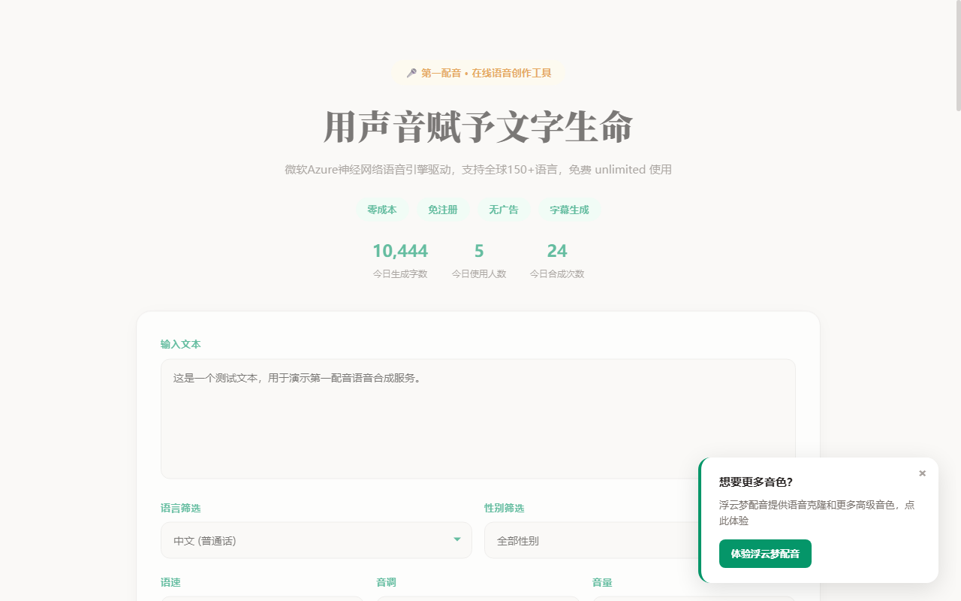Focus the 输入文本 text area

477,418
